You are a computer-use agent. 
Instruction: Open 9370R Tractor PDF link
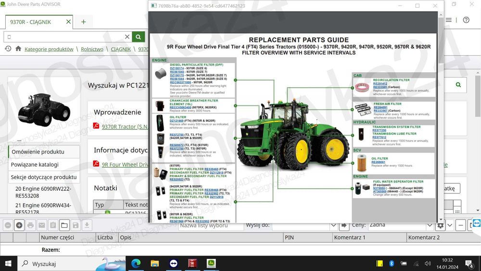pyautogui.click(x=125, y=127)
